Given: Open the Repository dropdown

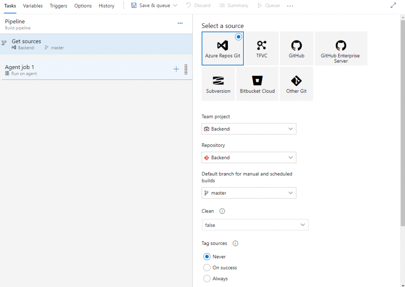Looking at the screenshot, I should [x=249, y=158].
